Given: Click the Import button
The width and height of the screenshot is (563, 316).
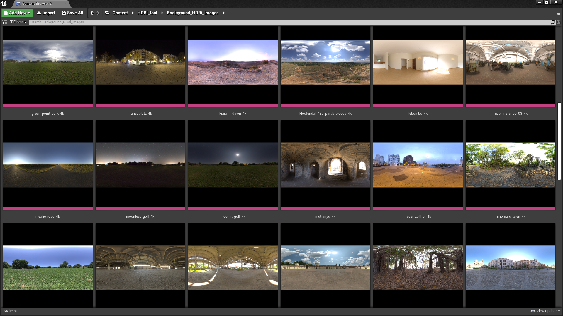Looking at the screenshot, I should [x=46, y=13].
